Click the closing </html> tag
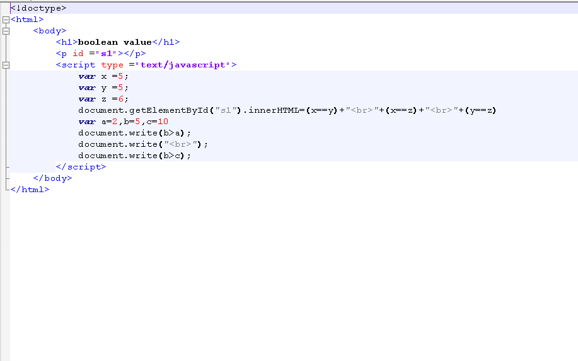 tap(30, 190)
